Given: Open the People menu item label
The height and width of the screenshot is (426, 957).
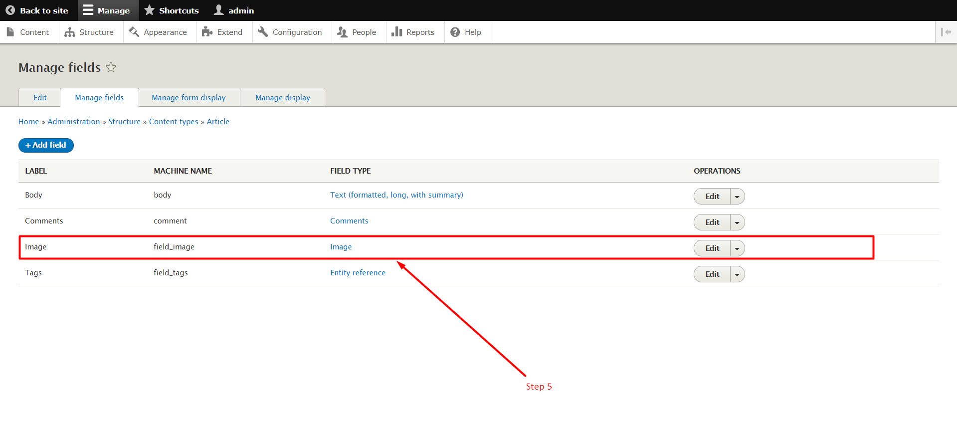Looking at the screenshot, I should 364,32.
